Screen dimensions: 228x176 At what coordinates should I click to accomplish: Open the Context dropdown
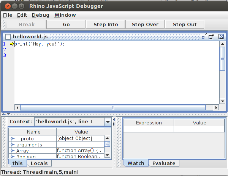point(108,122)
